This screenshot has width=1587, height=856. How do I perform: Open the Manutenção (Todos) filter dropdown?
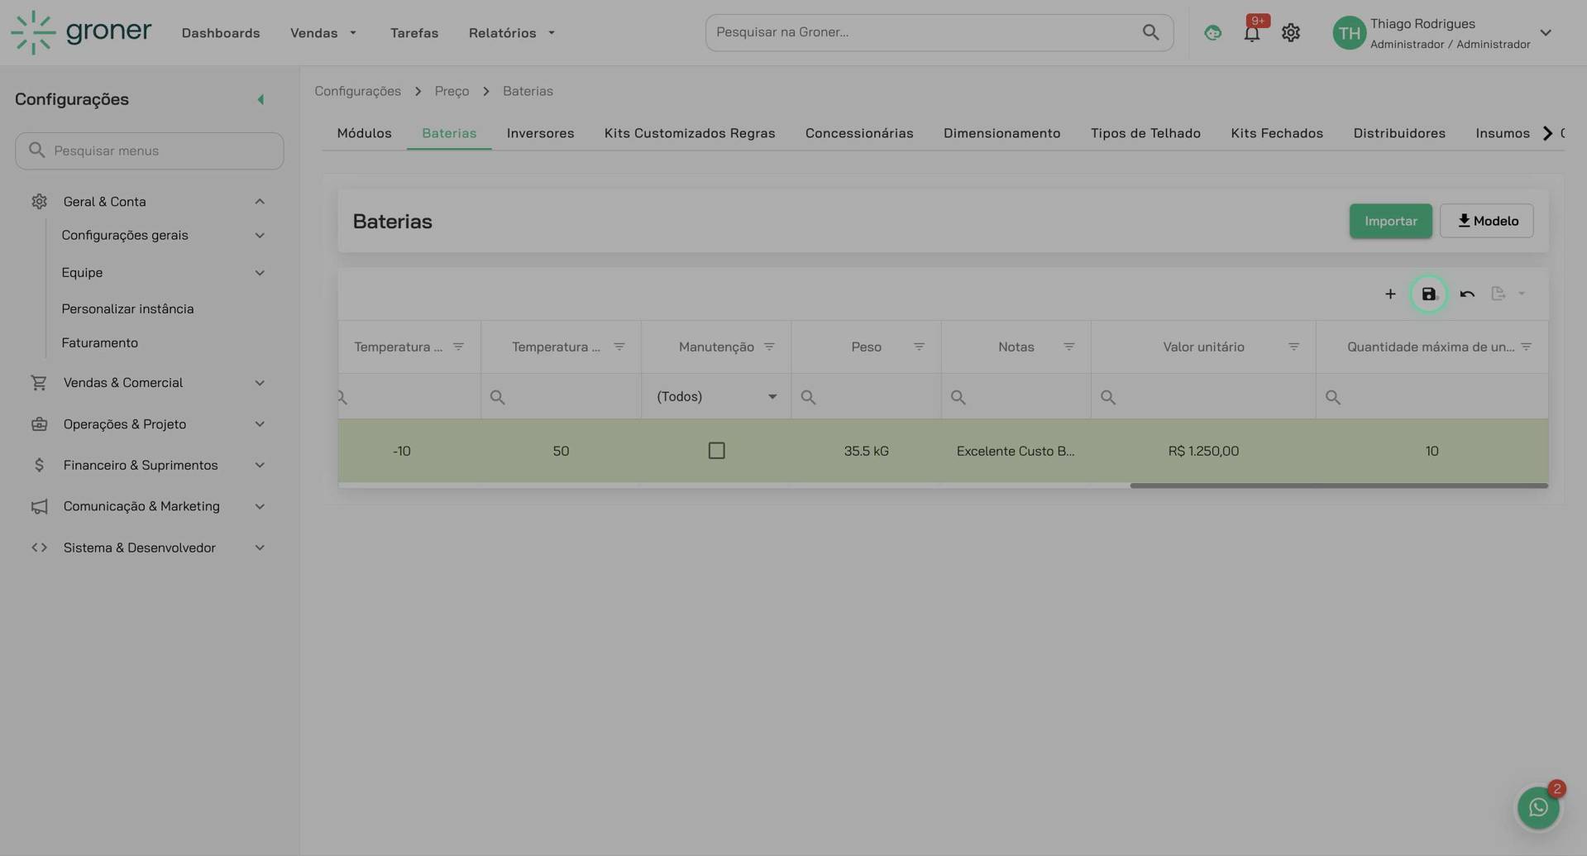[x=716, y=397]
